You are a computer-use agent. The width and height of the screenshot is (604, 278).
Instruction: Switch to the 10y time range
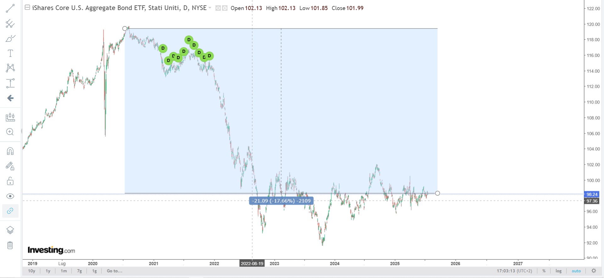31,271
